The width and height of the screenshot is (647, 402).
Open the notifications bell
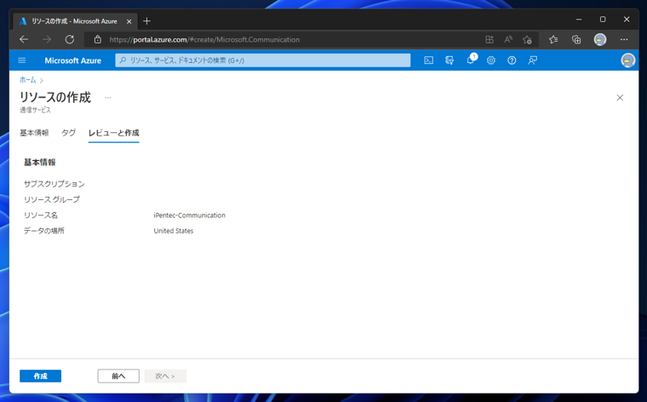[471, 60]
